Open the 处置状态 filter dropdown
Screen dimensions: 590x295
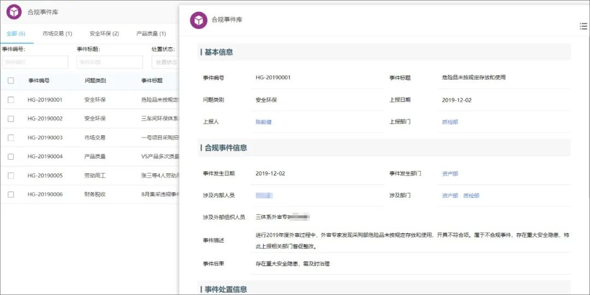tap(165, 62)
